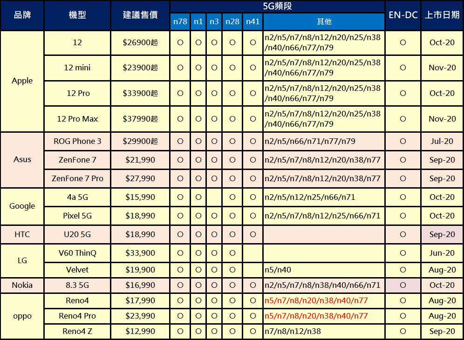Click the ROG Phone 3 model cell
The width and height of the screenshot is (464, 340).
(x=77, y=142)
